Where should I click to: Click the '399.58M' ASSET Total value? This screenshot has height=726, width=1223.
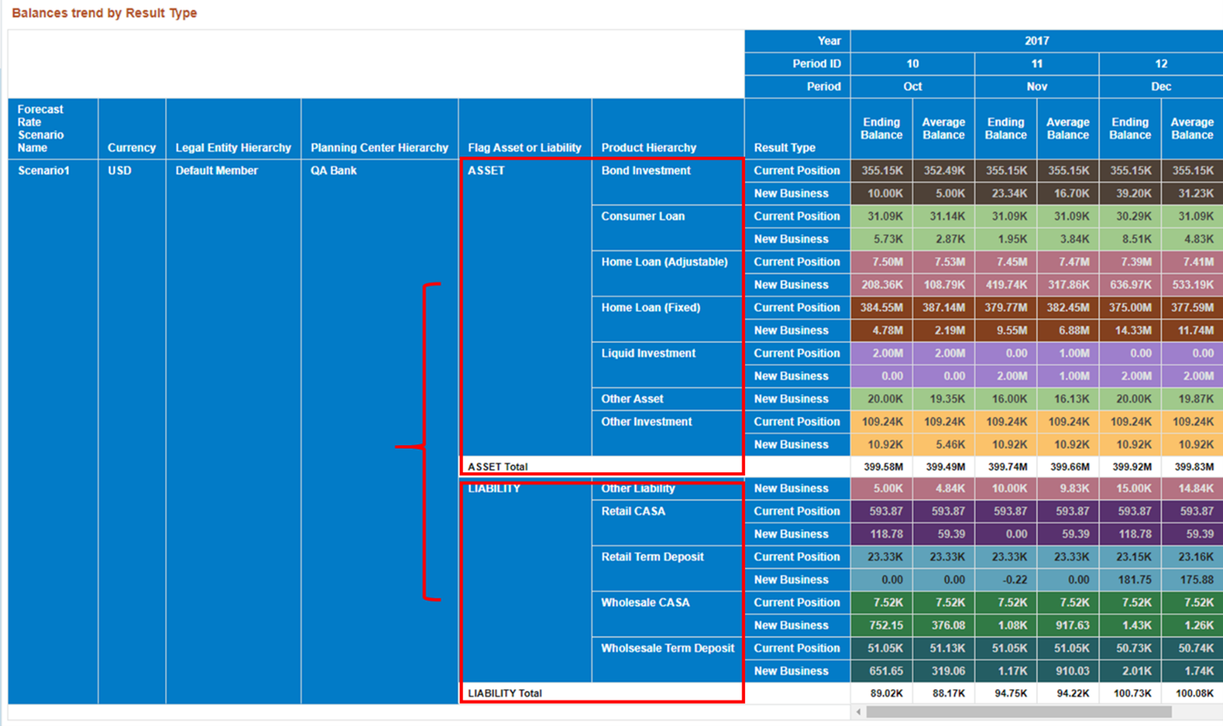882,466
